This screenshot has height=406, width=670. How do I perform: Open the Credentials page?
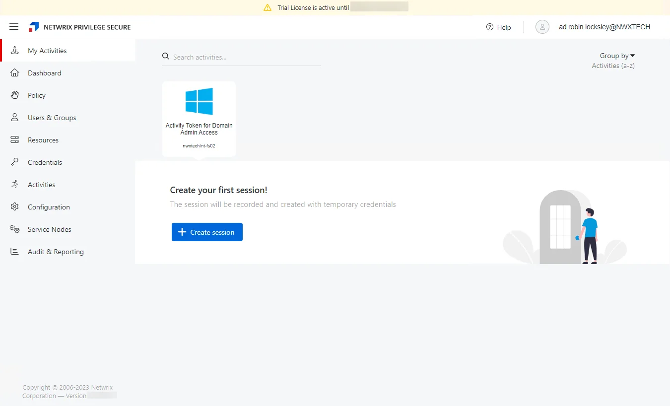click(67, 162)
